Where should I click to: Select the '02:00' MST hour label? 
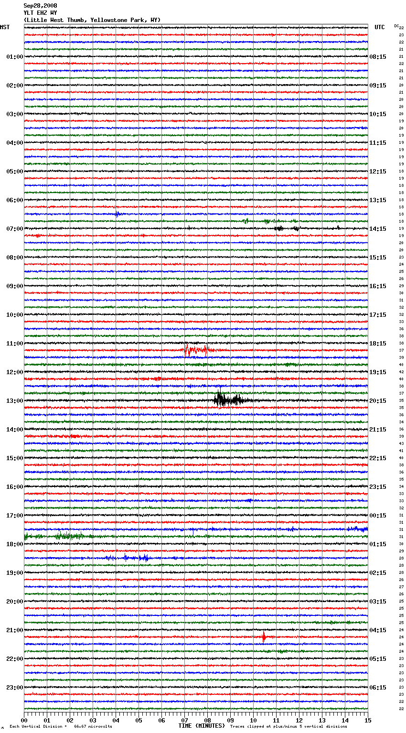click(15, 86)
